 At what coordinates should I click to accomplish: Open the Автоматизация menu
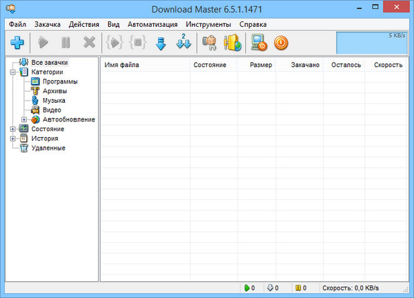click(152, 24)
